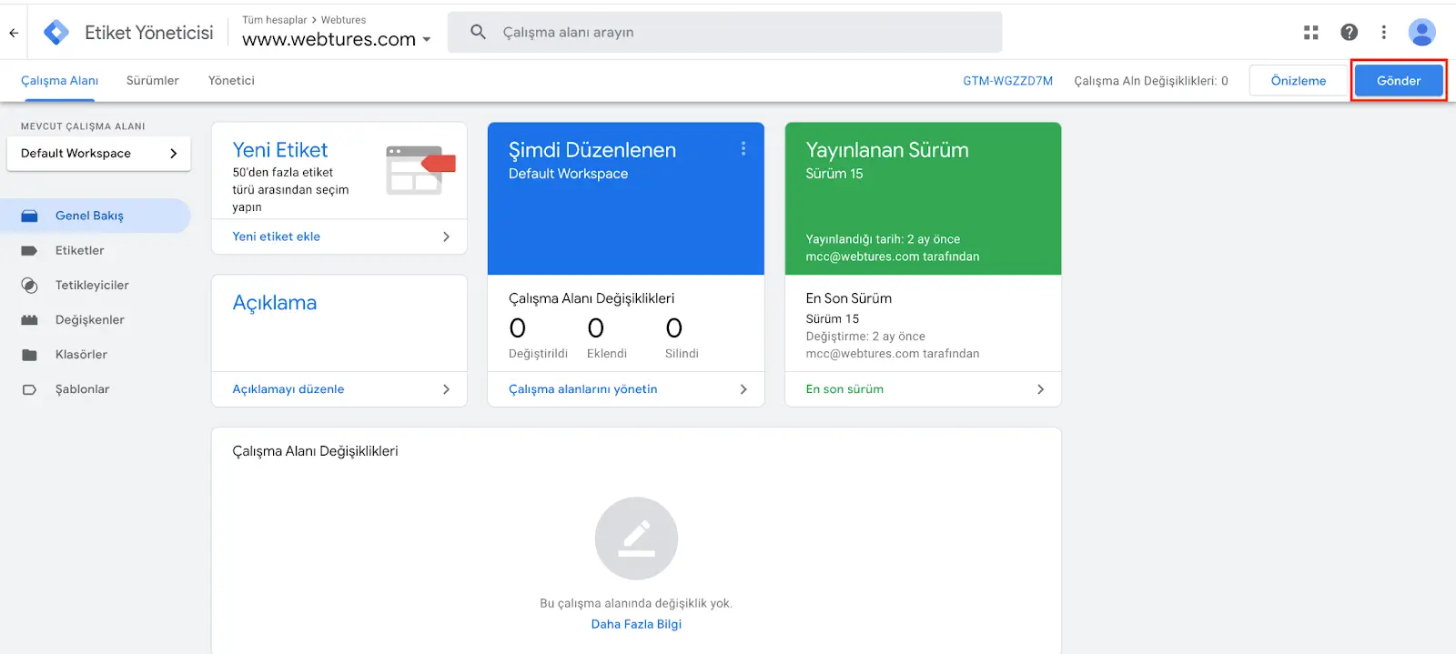Click the search magnifier icon
The image size is (1456, 654).
(478, 32)
